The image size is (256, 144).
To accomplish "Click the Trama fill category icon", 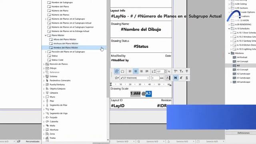I will [x=47, y=138].
